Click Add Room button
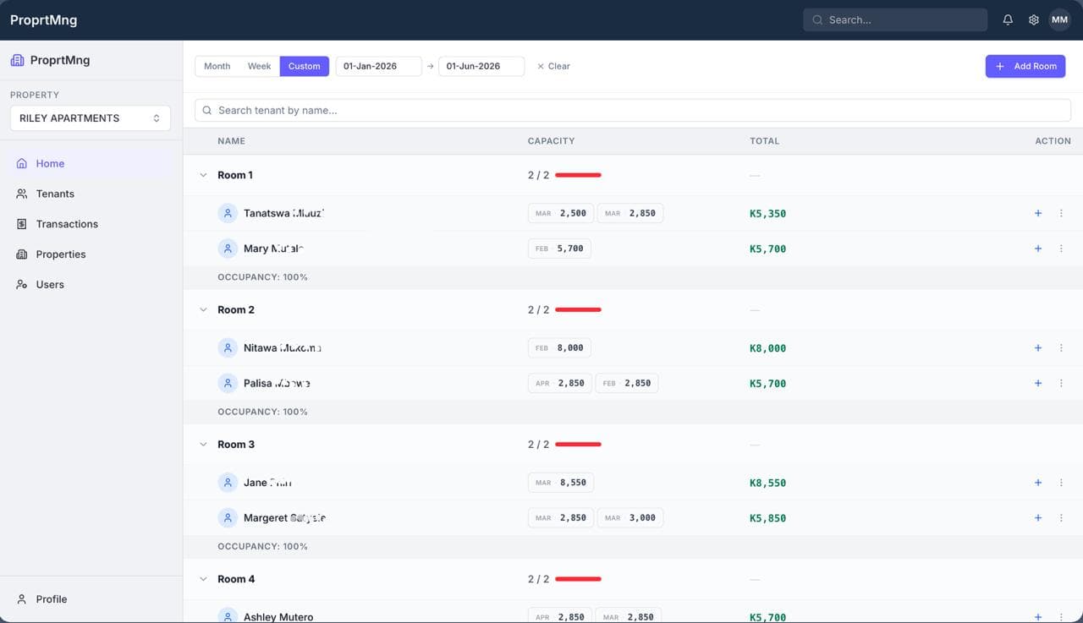 [1025, 66]
